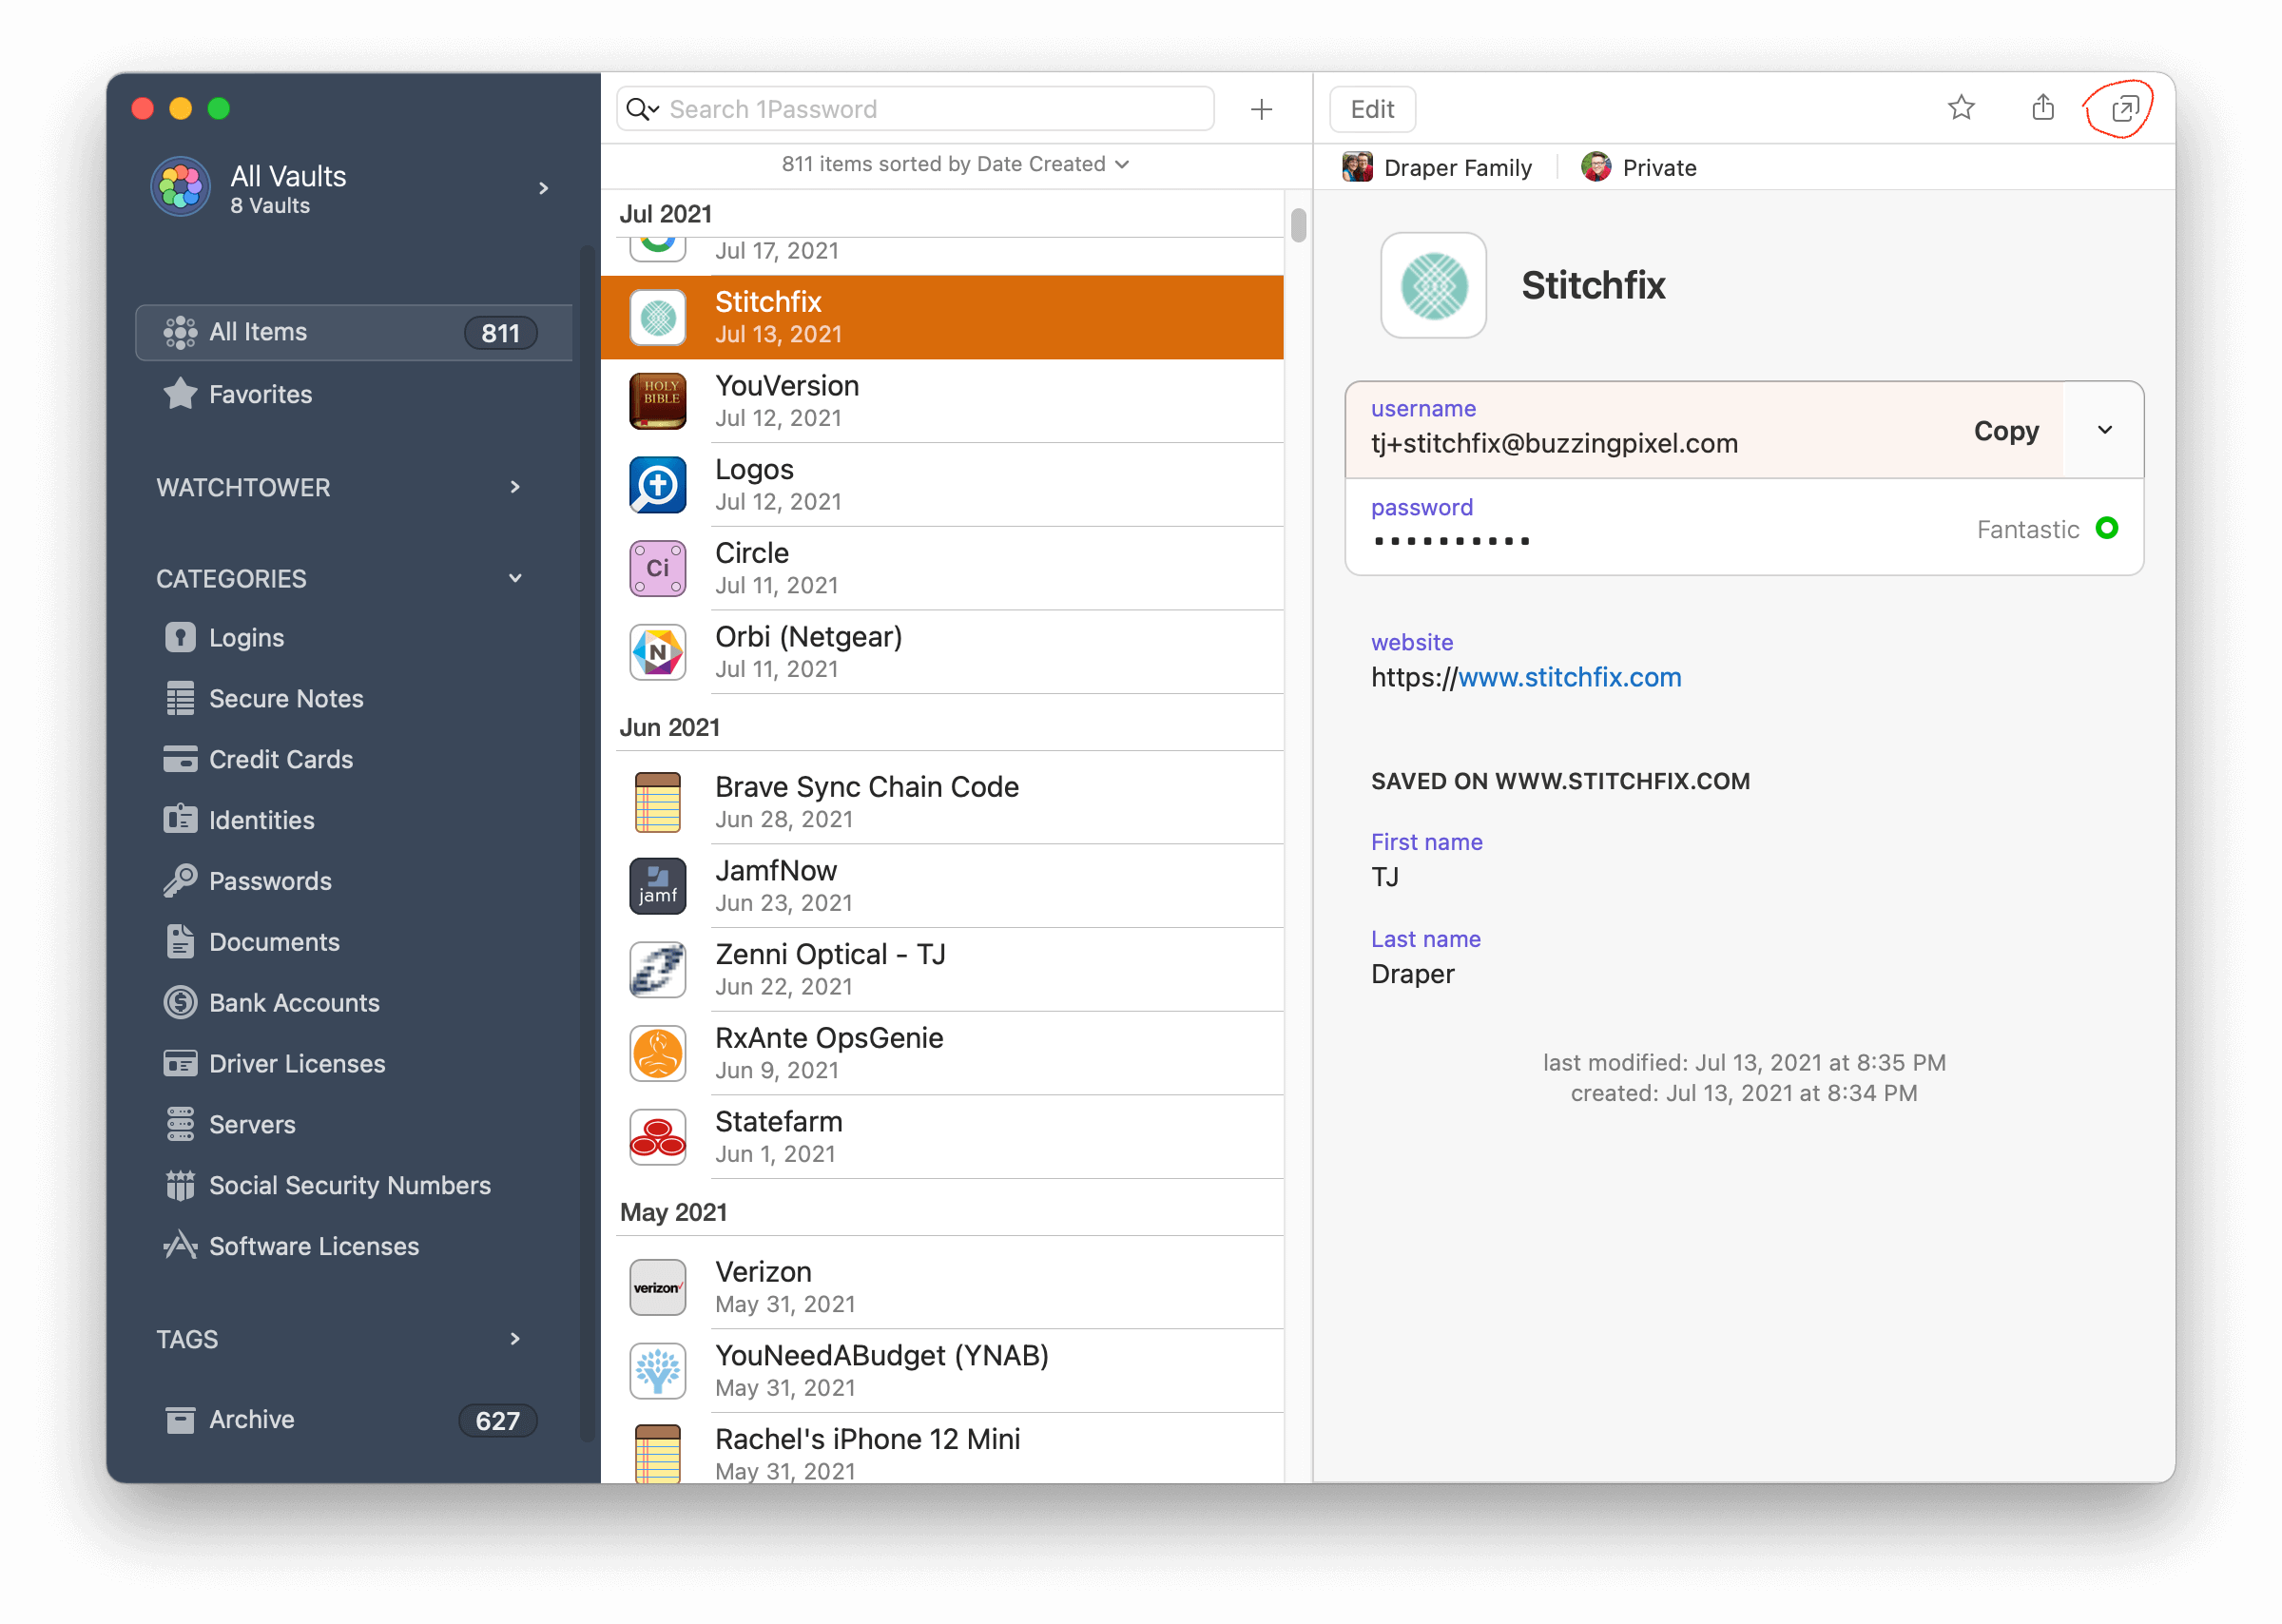Select the Statefarm item icon
The width and height of the screenshot is (2282, 1624).
657,1137
